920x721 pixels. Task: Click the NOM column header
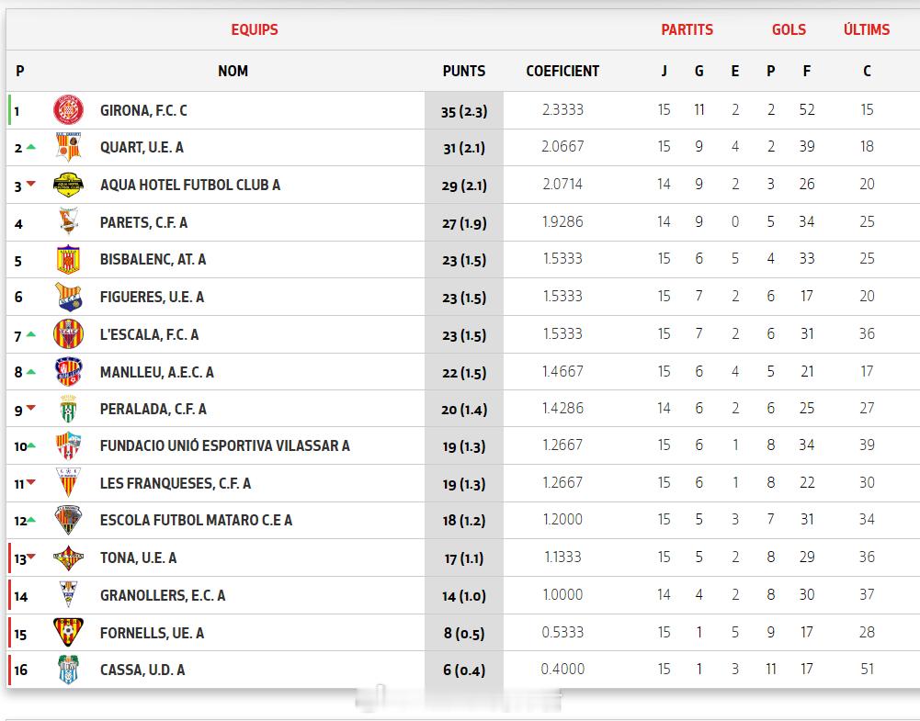(233, 71)
